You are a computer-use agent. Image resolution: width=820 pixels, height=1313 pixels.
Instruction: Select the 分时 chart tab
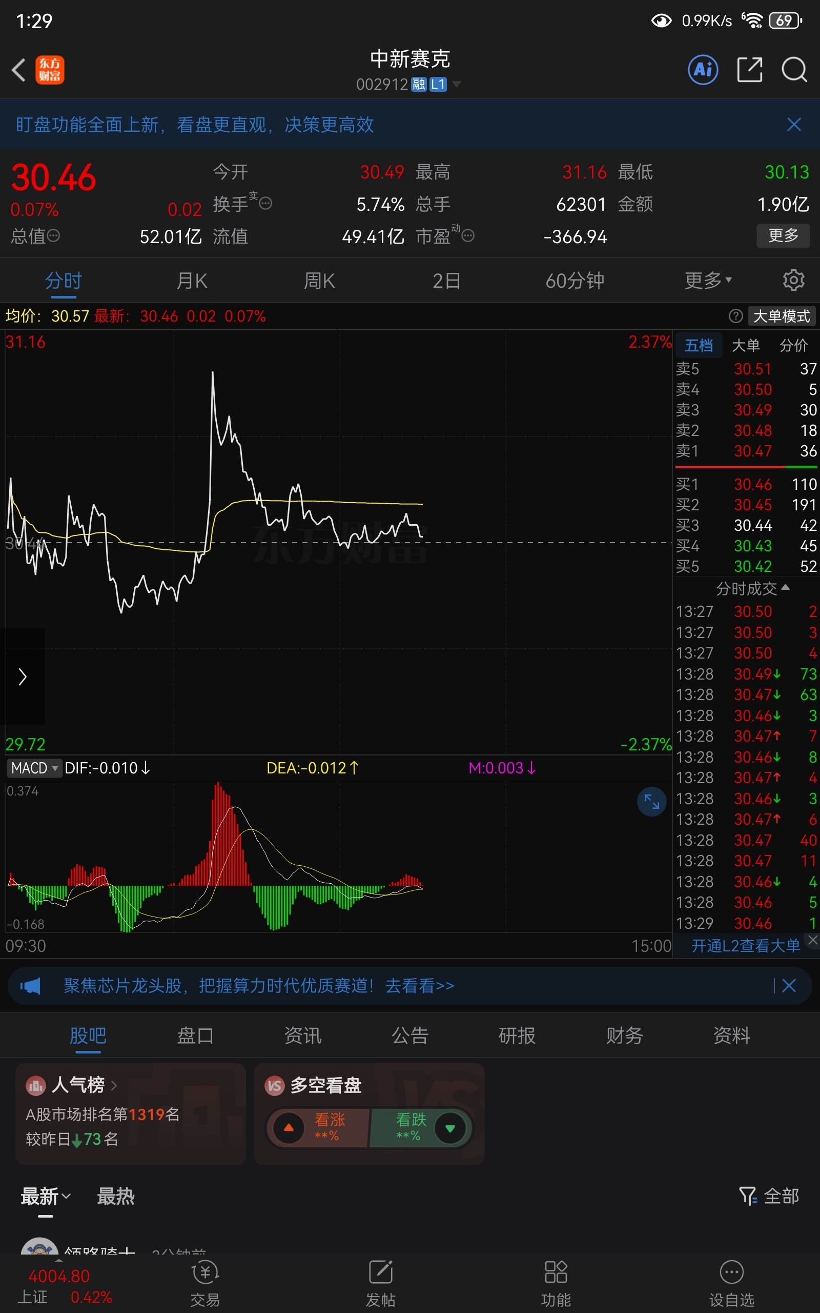coord(64,281)
